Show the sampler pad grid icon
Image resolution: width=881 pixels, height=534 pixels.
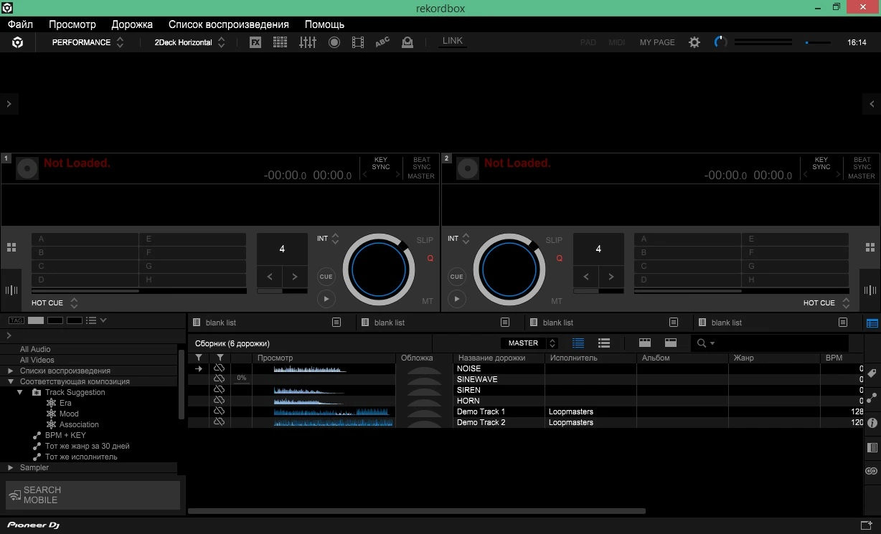click(281, 42)
